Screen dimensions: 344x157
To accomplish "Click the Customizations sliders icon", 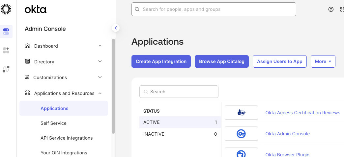I will click(x=27, y=77).
